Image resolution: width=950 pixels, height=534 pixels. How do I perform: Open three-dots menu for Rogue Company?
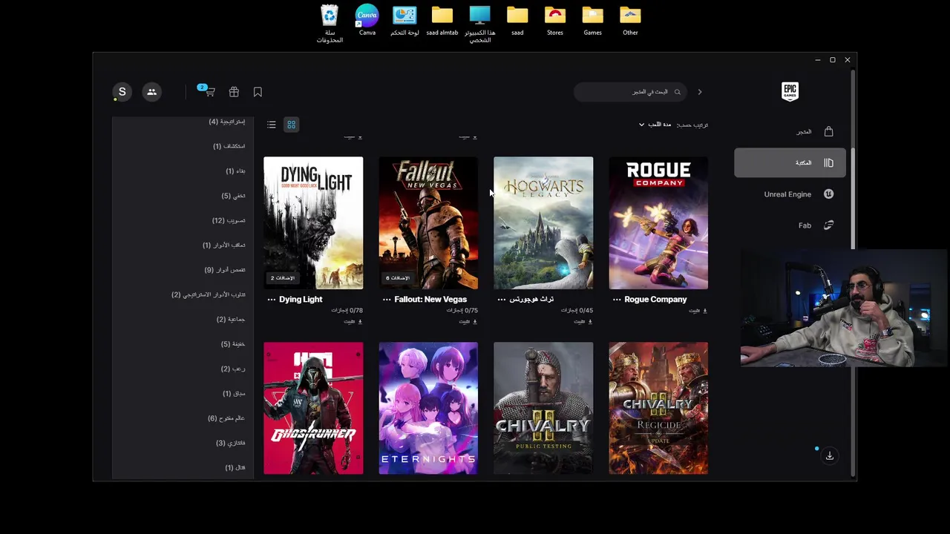tap(617, 300)
